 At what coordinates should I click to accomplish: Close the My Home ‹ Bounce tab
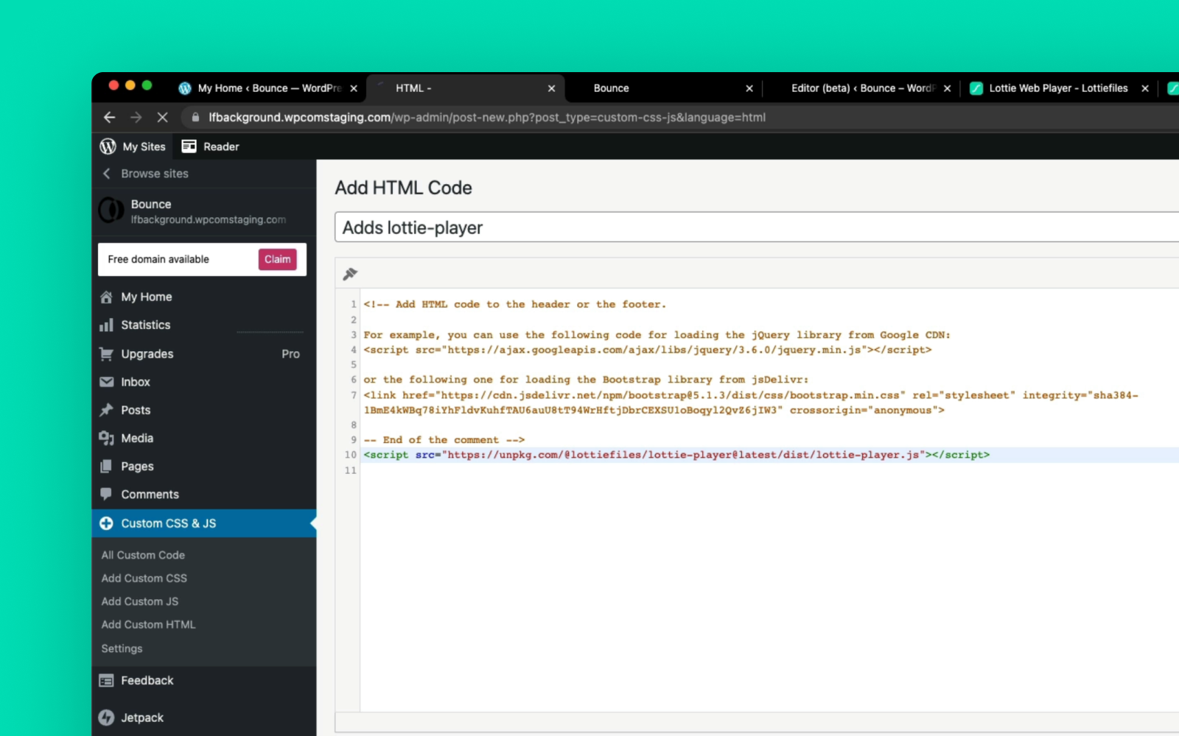(354, 88)
